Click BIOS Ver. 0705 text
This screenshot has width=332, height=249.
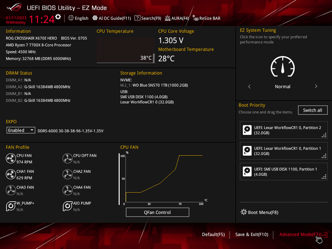[x=74, y=38]
